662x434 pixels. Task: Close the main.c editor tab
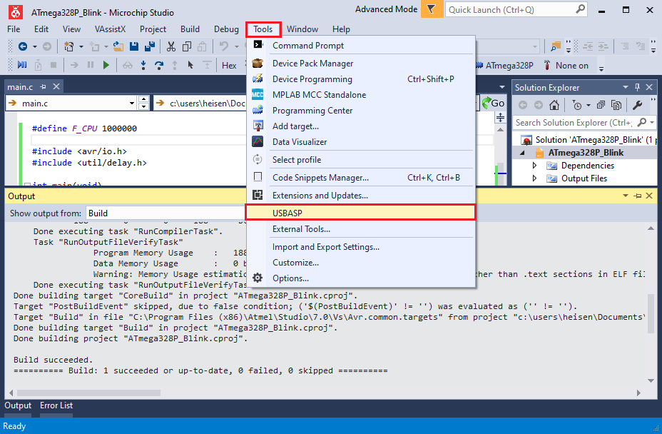(x=56, y=86)
